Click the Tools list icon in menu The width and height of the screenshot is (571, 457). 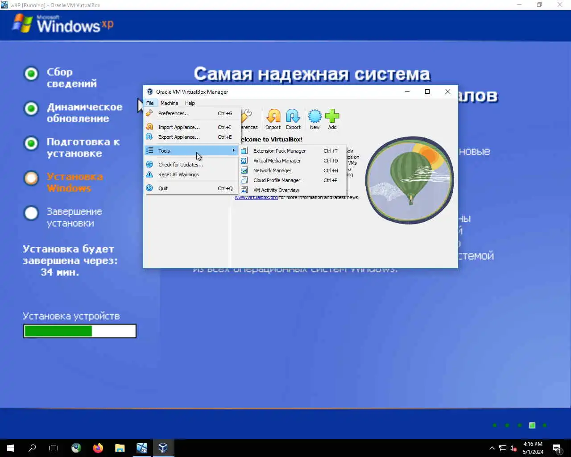[x=149, y=151]
